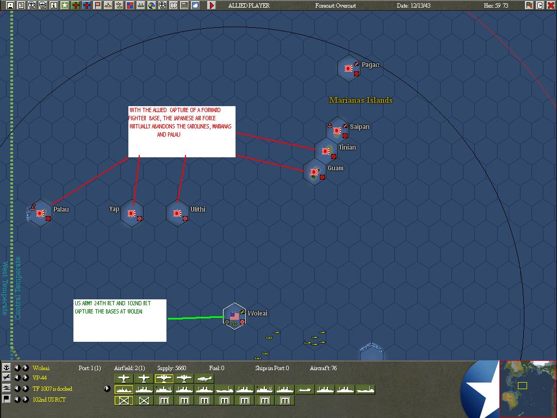
Task: Select the last ship icon in TF 1007 row
Action: coord(366,390)
